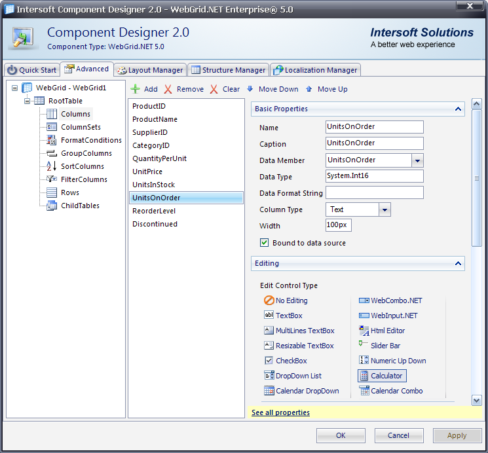Click the red X Clear icon
Screen dimensions: 488x453
pyautogui.click(x=214, y=89)
